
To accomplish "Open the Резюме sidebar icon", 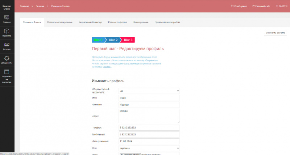I will tap(7, 46).
